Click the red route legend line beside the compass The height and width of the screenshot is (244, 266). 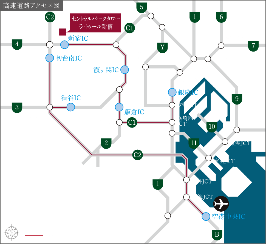coord(34,236)
